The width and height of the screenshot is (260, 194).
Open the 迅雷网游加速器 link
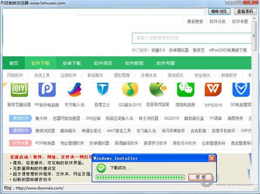[x=67, y=118]
